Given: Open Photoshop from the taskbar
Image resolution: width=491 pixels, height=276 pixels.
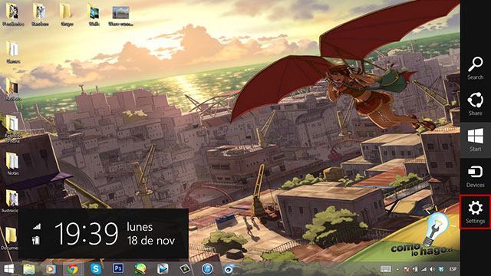Looking at the screenshot, I should 118,269.
